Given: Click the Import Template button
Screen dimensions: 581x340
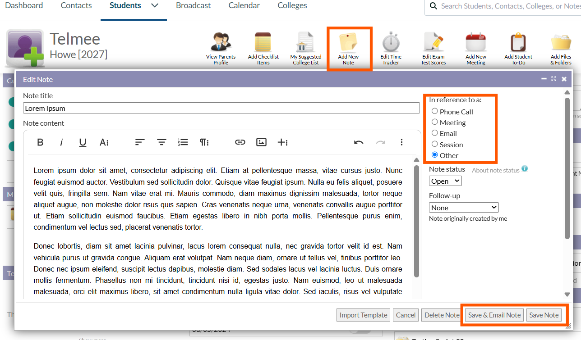Looking at the screenshot, I should point(363,315).
